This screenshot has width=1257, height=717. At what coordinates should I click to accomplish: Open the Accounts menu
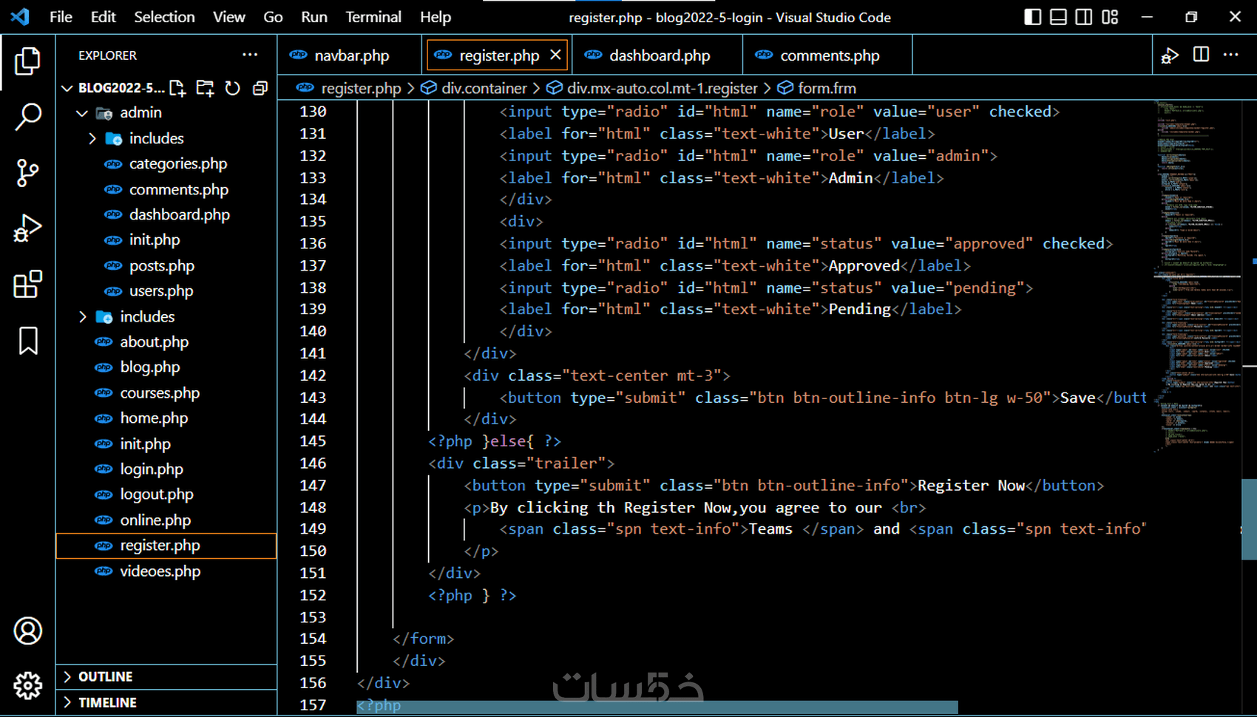pyautogui.click(x=27, y=631)
